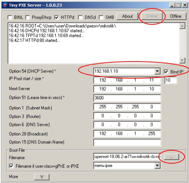Click the Option 1 Subnet Mask field

tap(127, 107)
